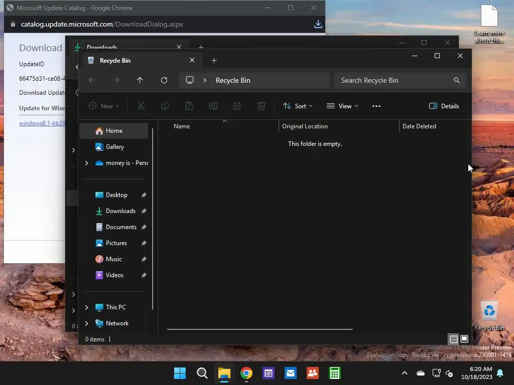This screenshot has height=385, width=514.
Task: Click the search magnifier in Recycle Bin
Action: tap(457, 80)
